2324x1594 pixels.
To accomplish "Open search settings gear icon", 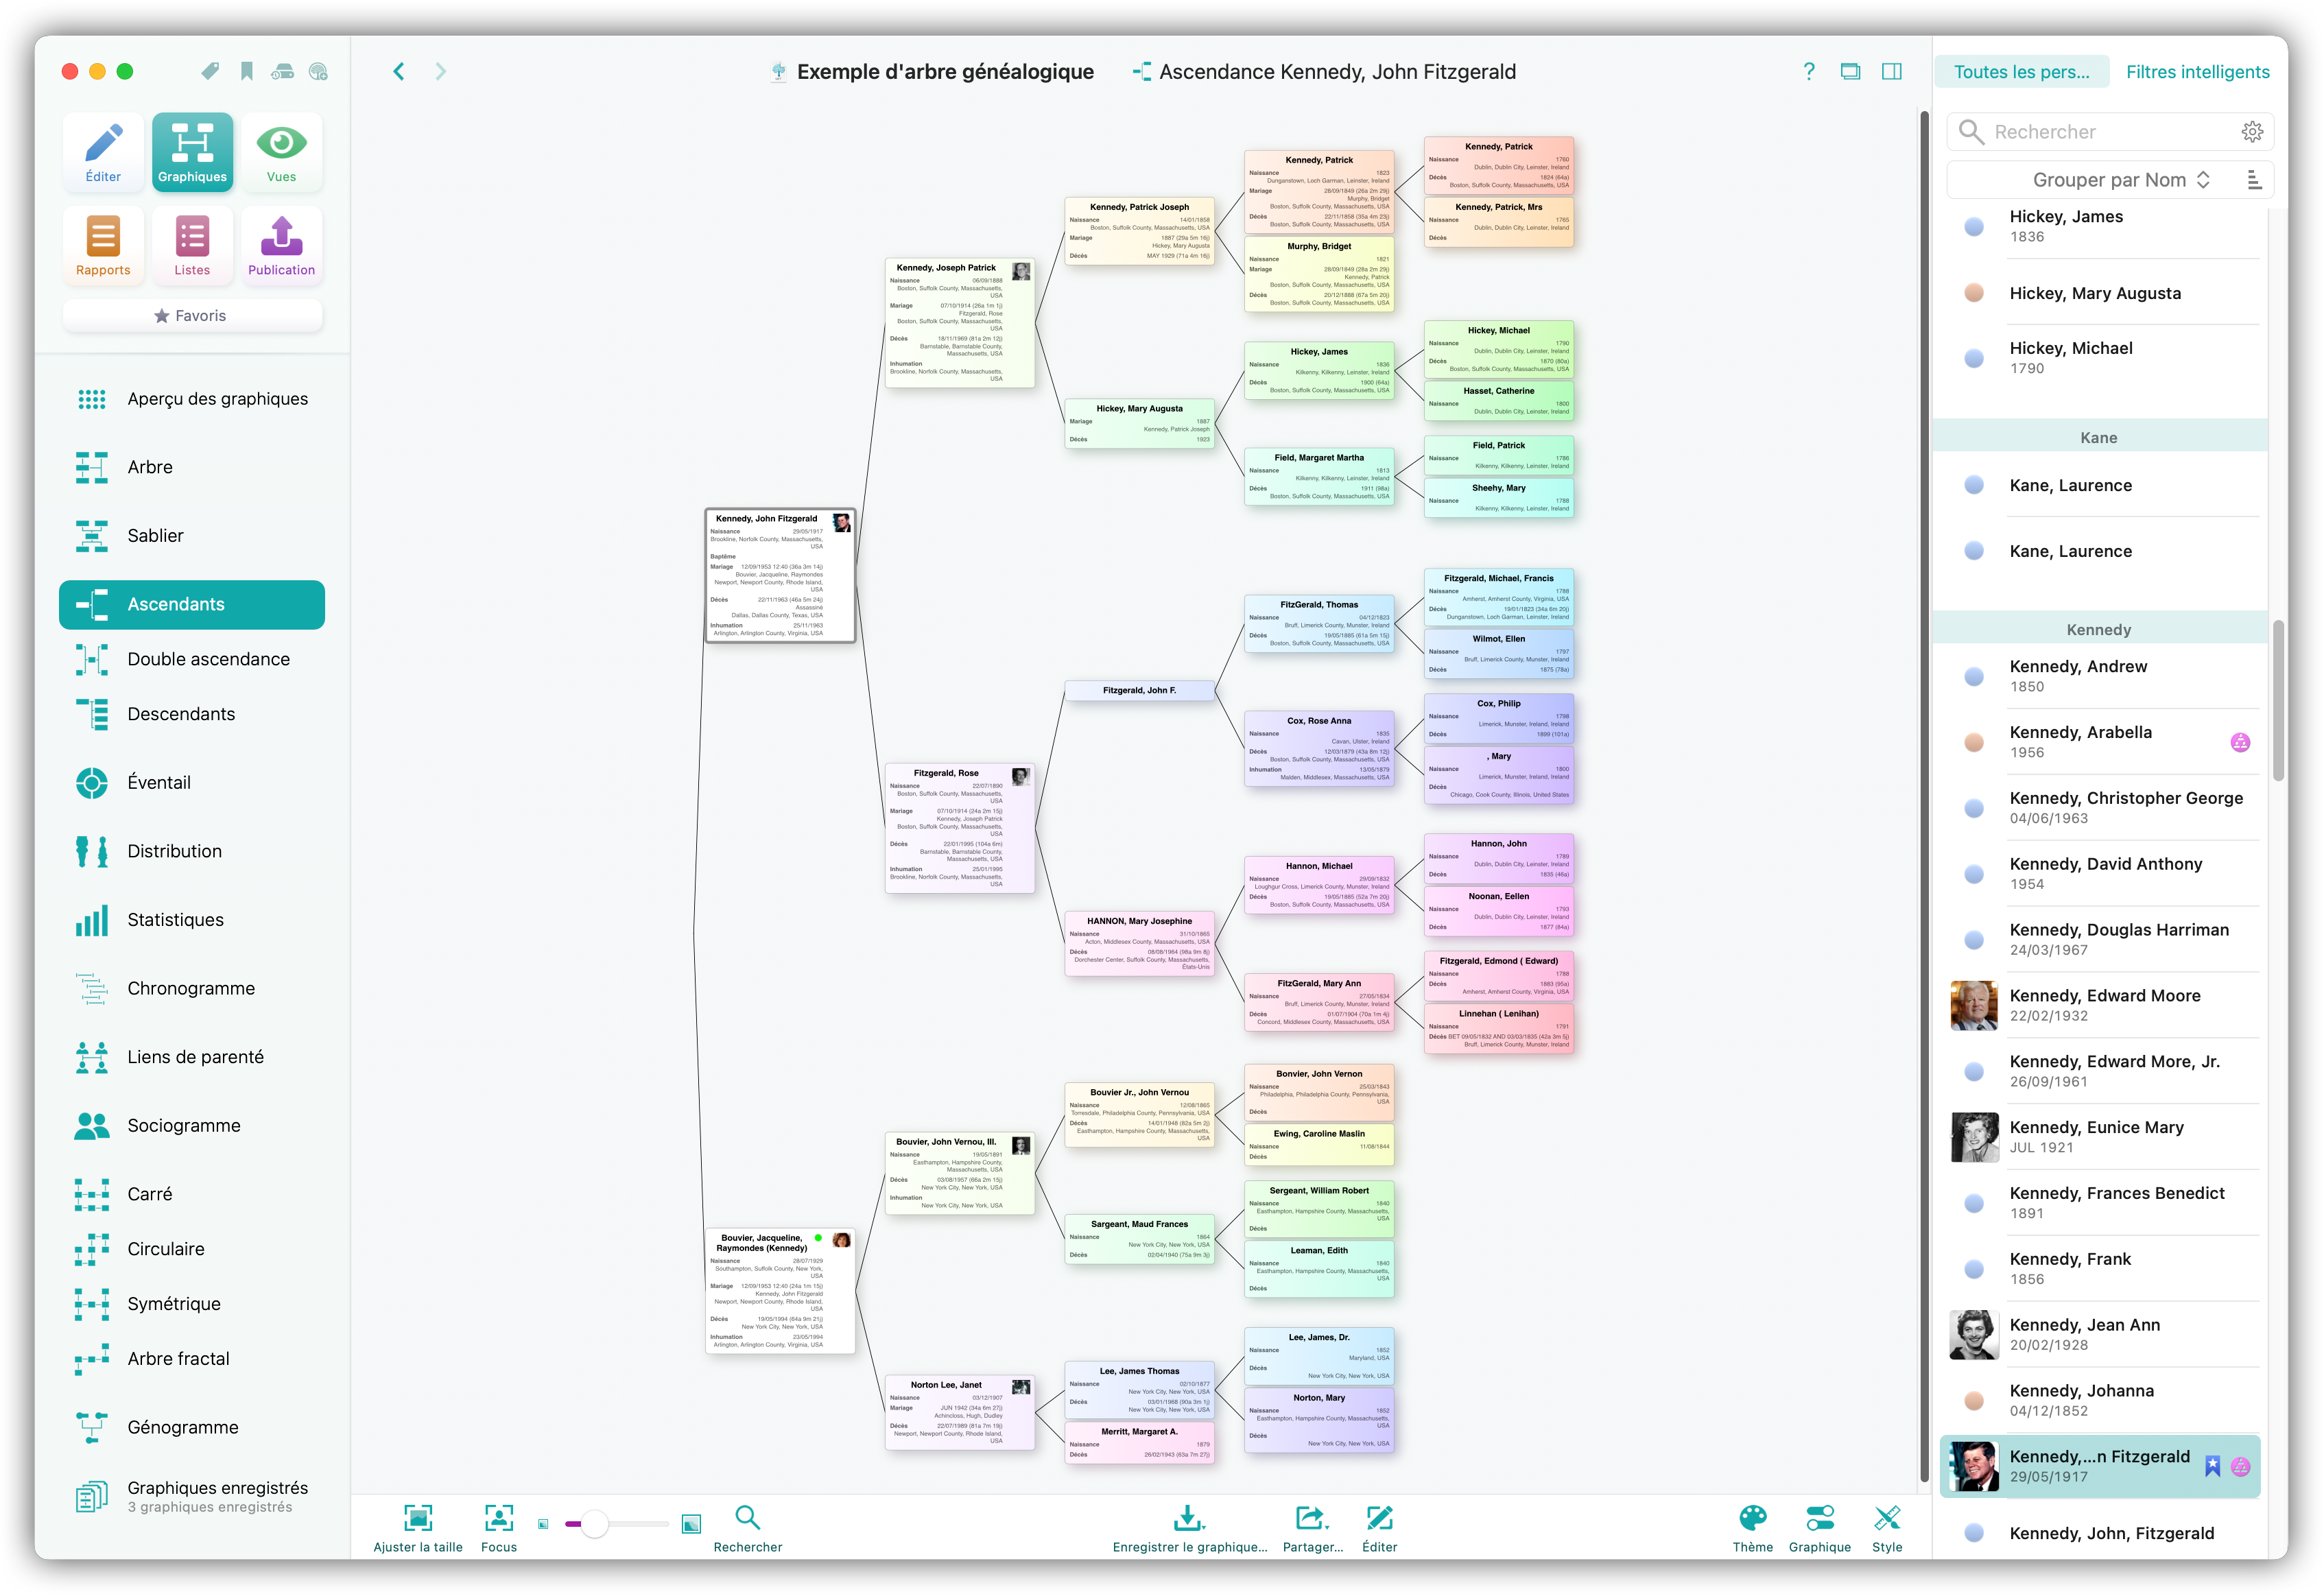I will pyautogui.click(x=2251, y=132).
